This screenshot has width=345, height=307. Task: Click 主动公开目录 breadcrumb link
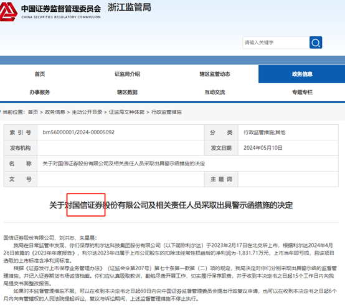pos(87,112)
